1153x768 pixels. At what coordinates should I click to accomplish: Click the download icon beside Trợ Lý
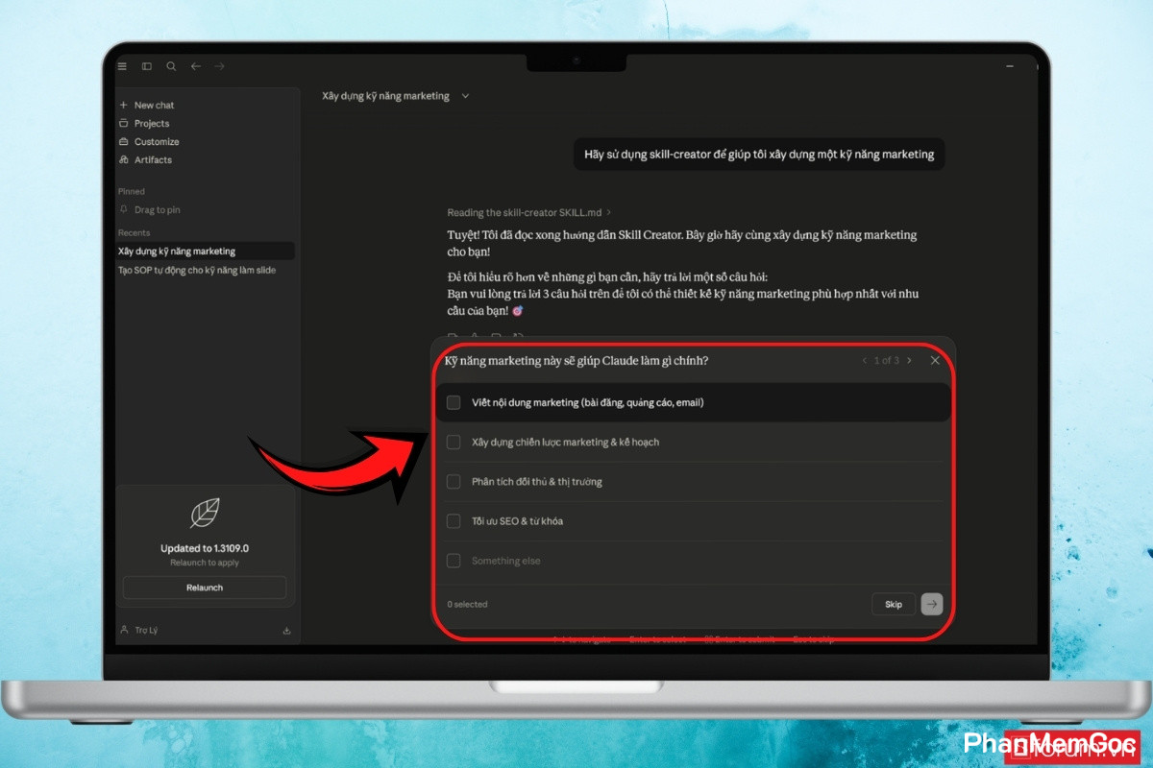[286, 631]
